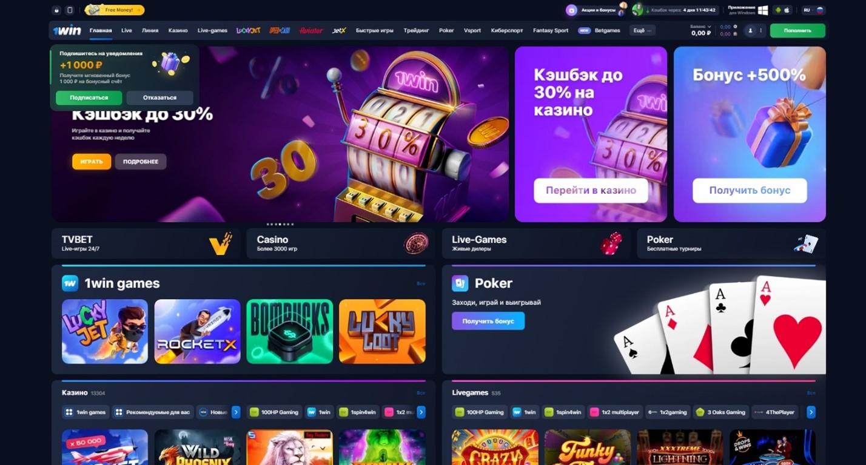
Task: Open the Lucky Jet logo link in navbar
Action: (x=248, y=30)
